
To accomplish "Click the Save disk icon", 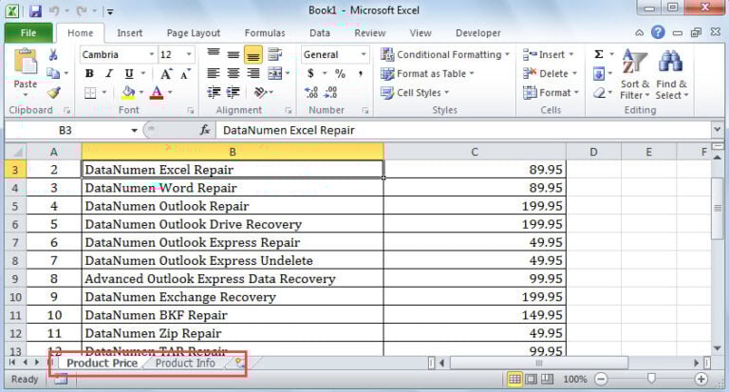I will click(35, 10).
